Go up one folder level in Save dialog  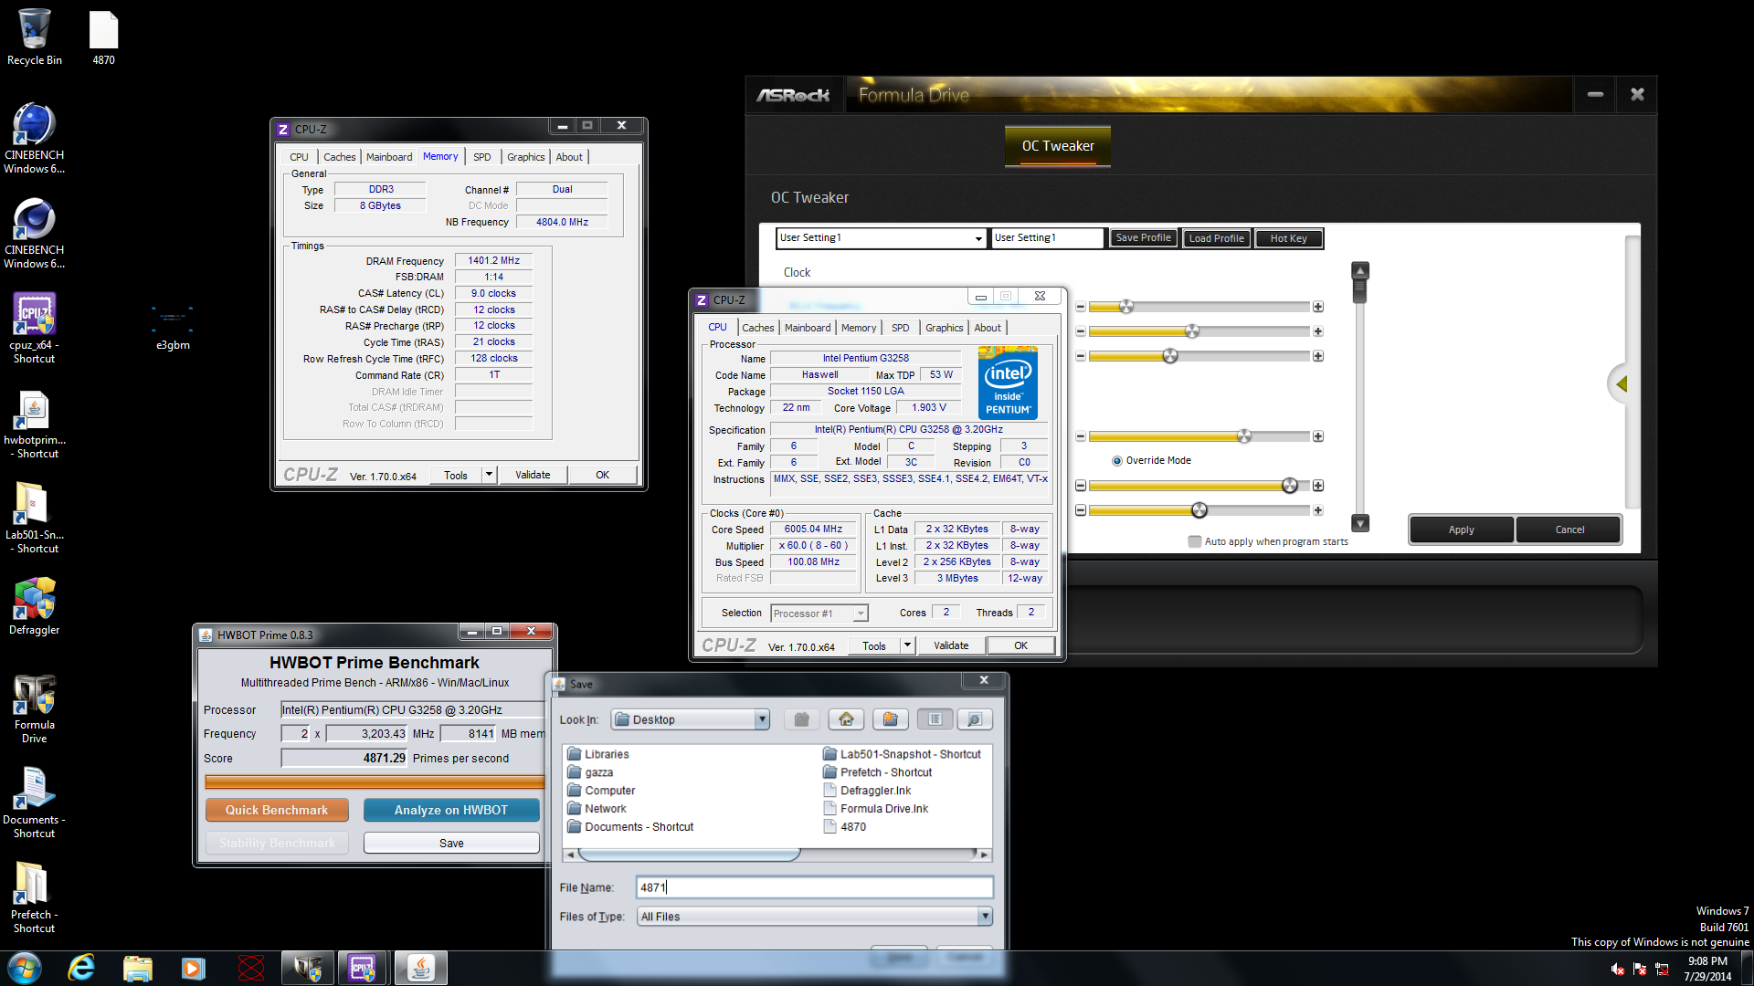click(x=801, y=719)
